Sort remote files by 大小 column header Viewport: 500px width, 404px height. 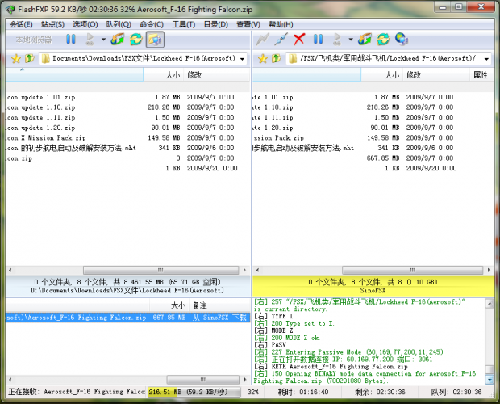391,74
